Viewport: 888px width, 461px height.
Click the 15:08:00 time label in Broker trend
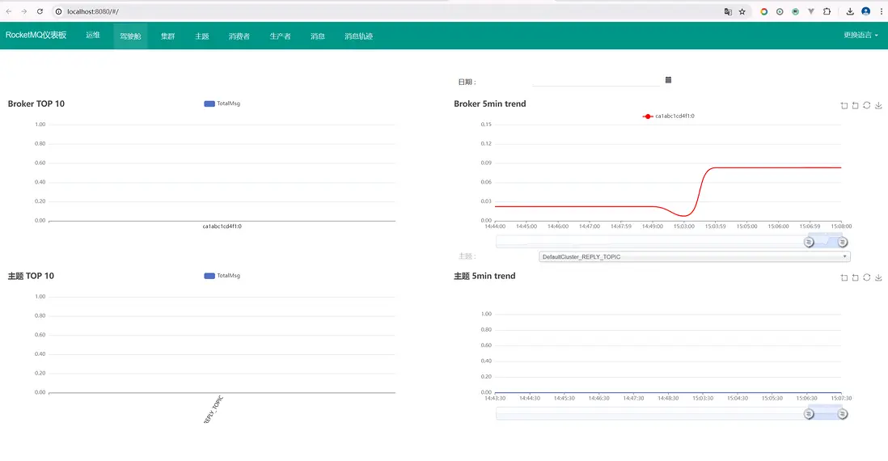pos(841,226)
